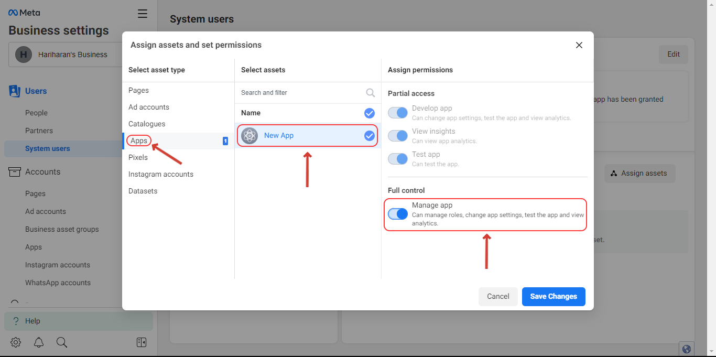Click the search icon in Select assets
This screenshot has width=716, height=357.
[370, 93]
